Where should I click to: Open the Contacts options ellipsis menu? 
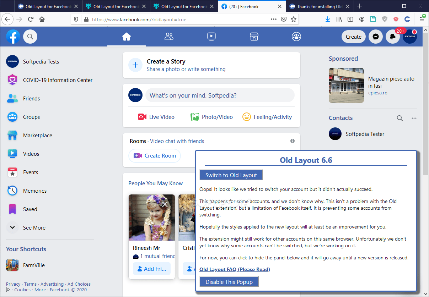click(414, 118)
